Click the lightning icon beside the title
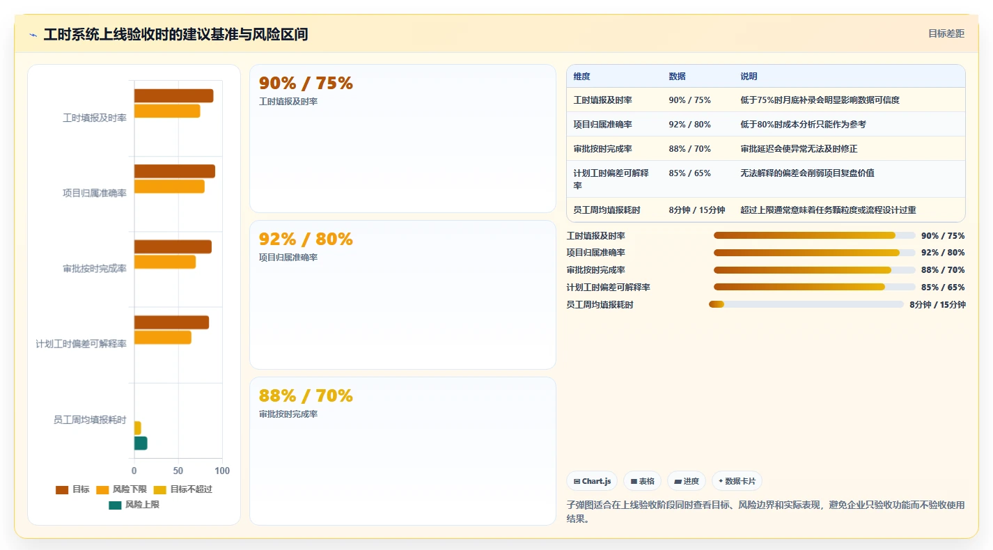Image resolution: width=993 pixels, height=550 pixels. click(33, 35)
